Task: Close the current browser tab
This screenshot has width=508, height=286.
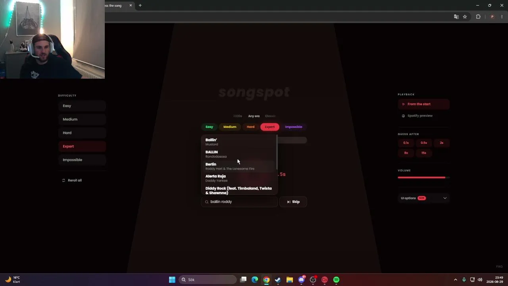Action: (131, 6)
